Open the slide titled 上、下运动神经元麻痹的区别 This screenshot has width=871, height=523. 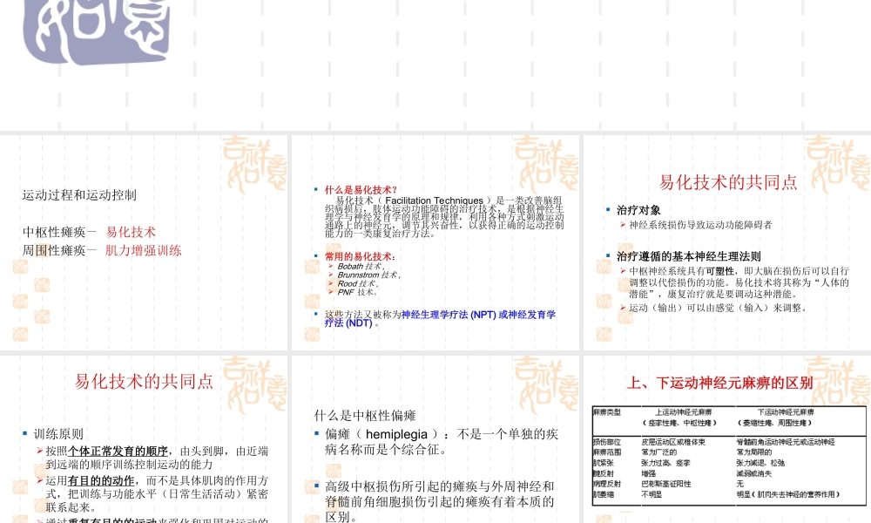pos(719,384)
